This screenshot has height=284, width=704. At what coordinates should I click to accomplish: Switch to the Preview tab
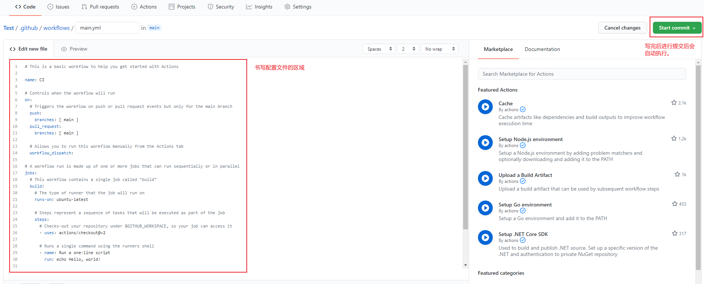[x=74, y=49]
